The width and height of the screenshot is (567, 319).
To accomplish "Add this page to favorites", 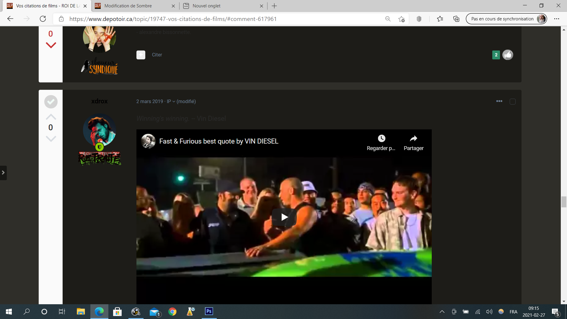I will click(401, 19).
